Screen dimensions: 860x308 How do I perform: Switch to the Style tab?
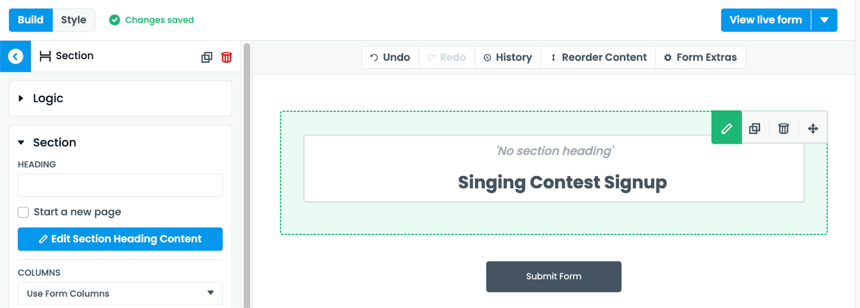pyautogui.click(x=74, y=20)
